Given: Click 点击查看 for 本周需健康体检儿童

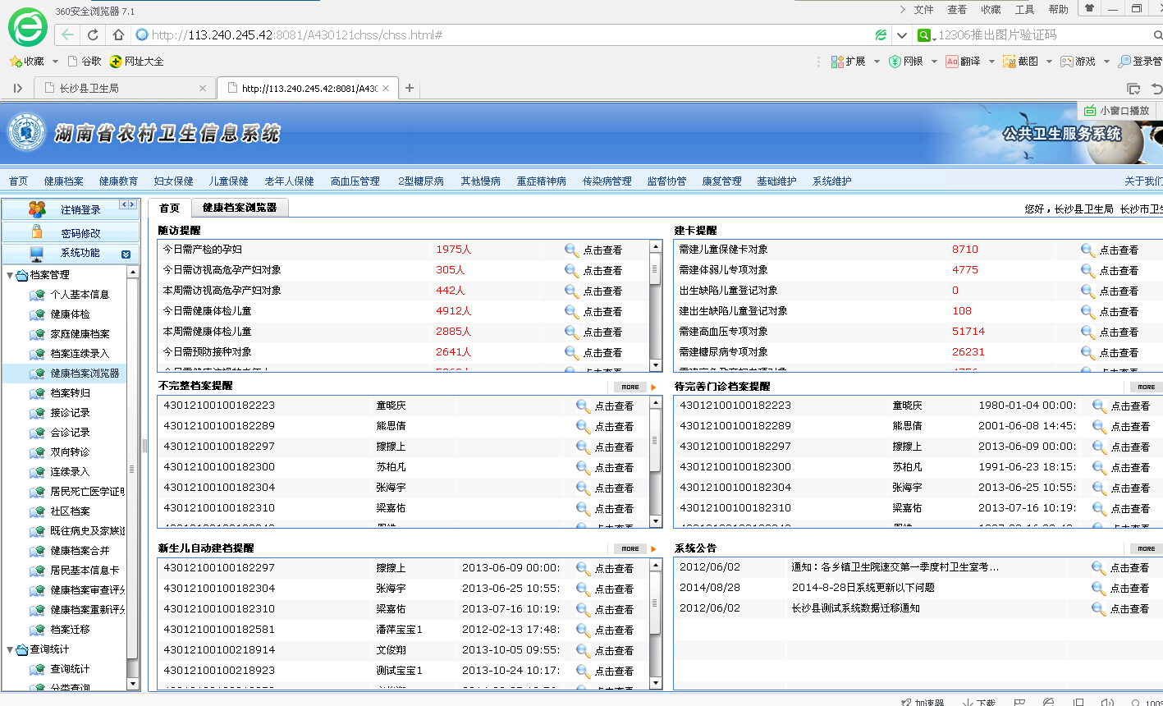Looking at the screenshot, I should (602, 332).
